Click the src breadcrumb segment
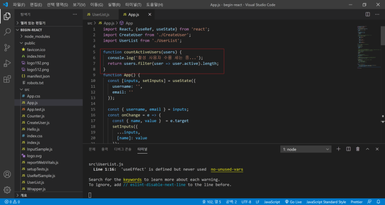 [90, 23]
